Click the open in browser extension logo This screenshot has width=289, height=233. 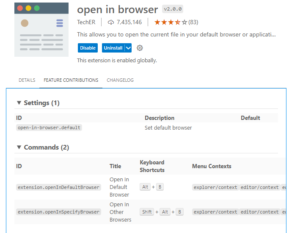point(41,30)
